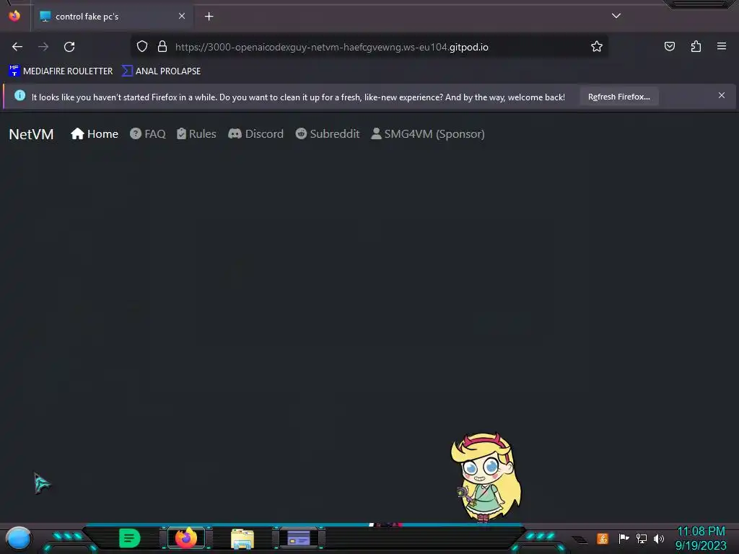Screen dimensions: 739x554
Task: Open the MEDIAFIRE ROULETTER bookmark
Action: pos(61,71)
